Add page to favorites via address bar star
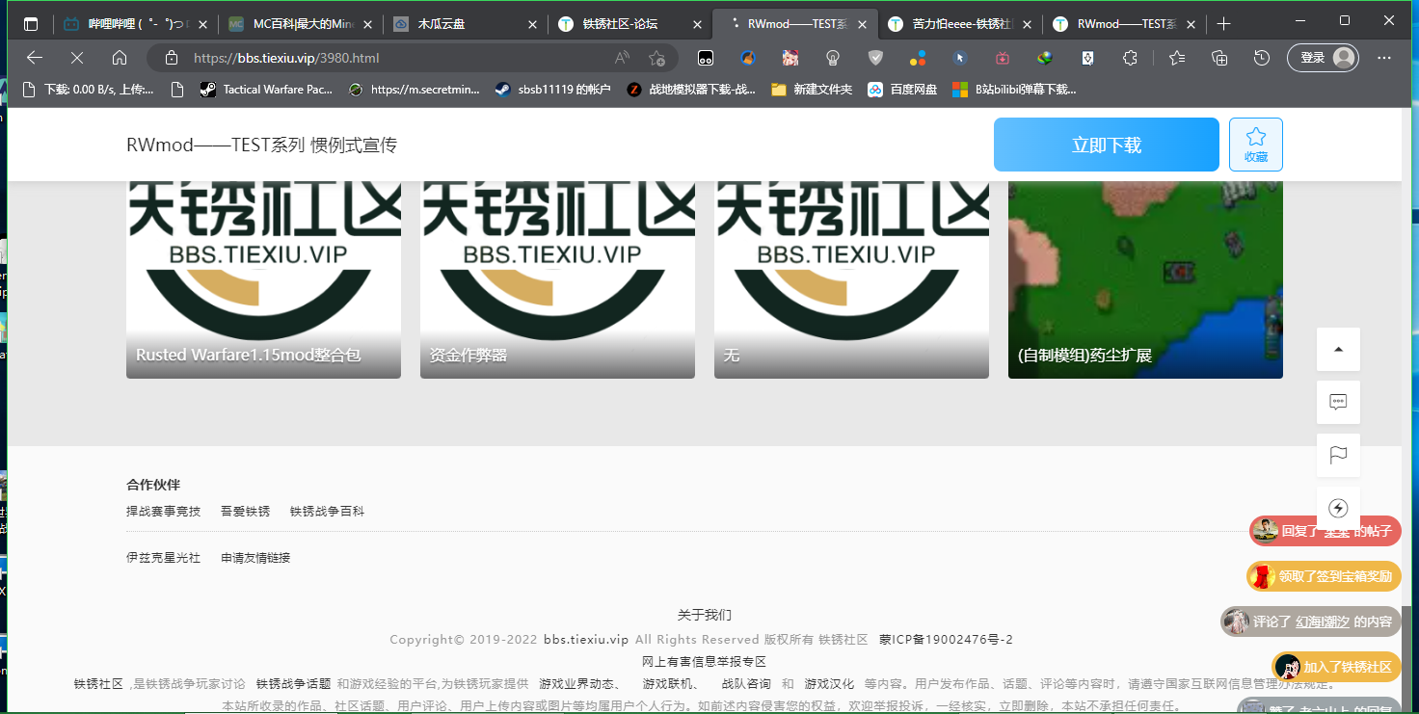Screen dimensions: 1419x714 [x=656, y=58]
